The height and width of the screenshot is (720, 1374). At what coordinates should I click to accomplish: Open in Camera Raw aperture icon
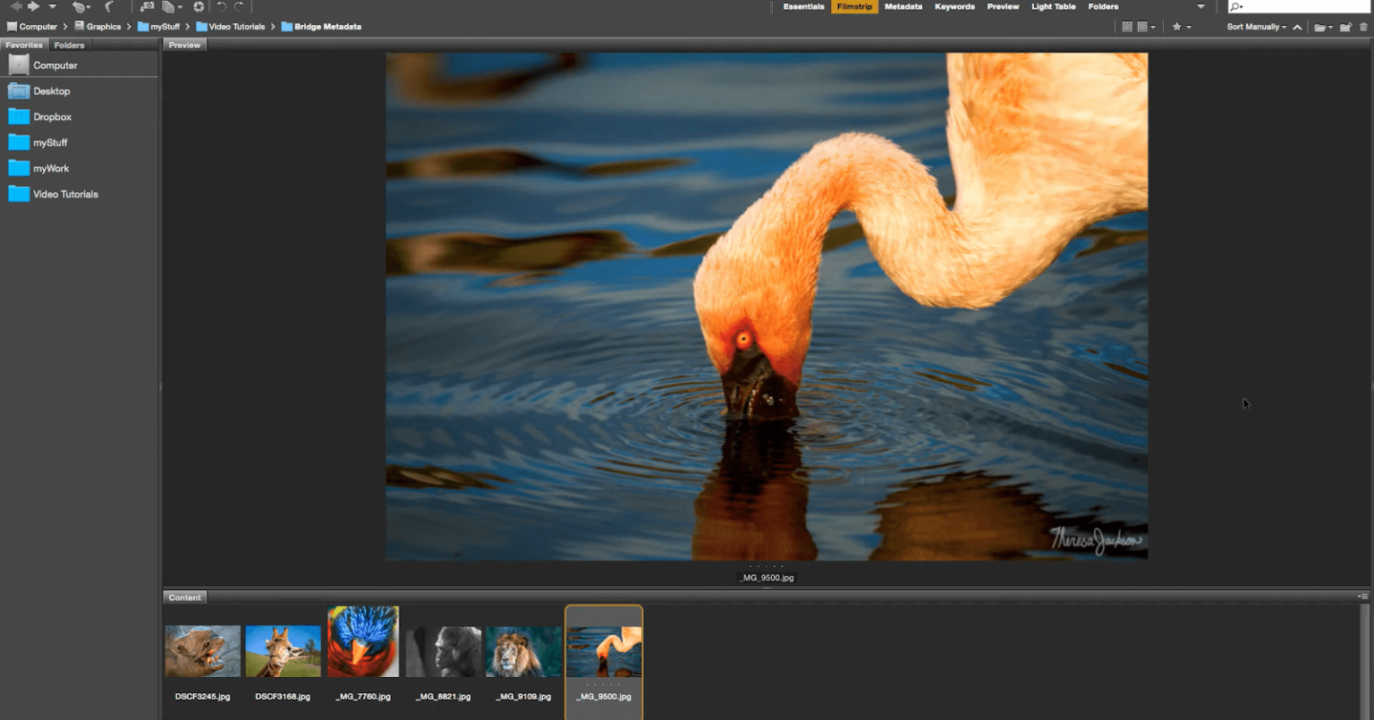click(x=199, y=6)
